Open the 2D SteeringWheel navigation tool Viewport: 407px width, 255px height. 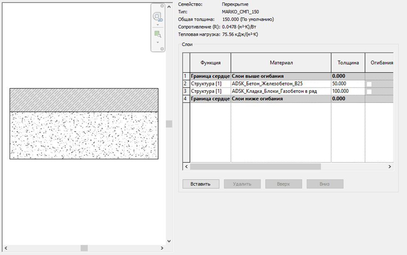click(158, 17)
